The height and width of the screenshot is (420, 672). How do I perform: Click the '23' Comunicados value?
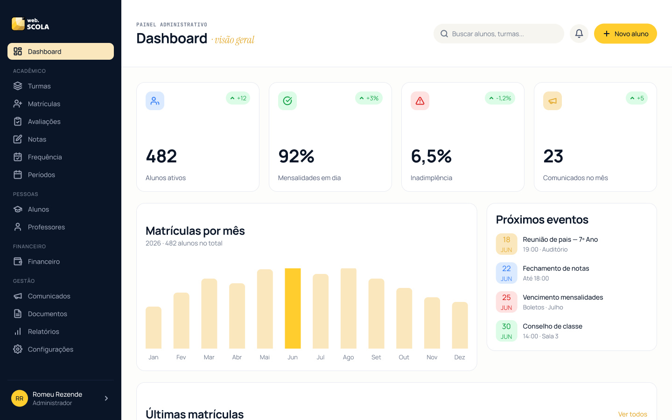coord(553,156)
